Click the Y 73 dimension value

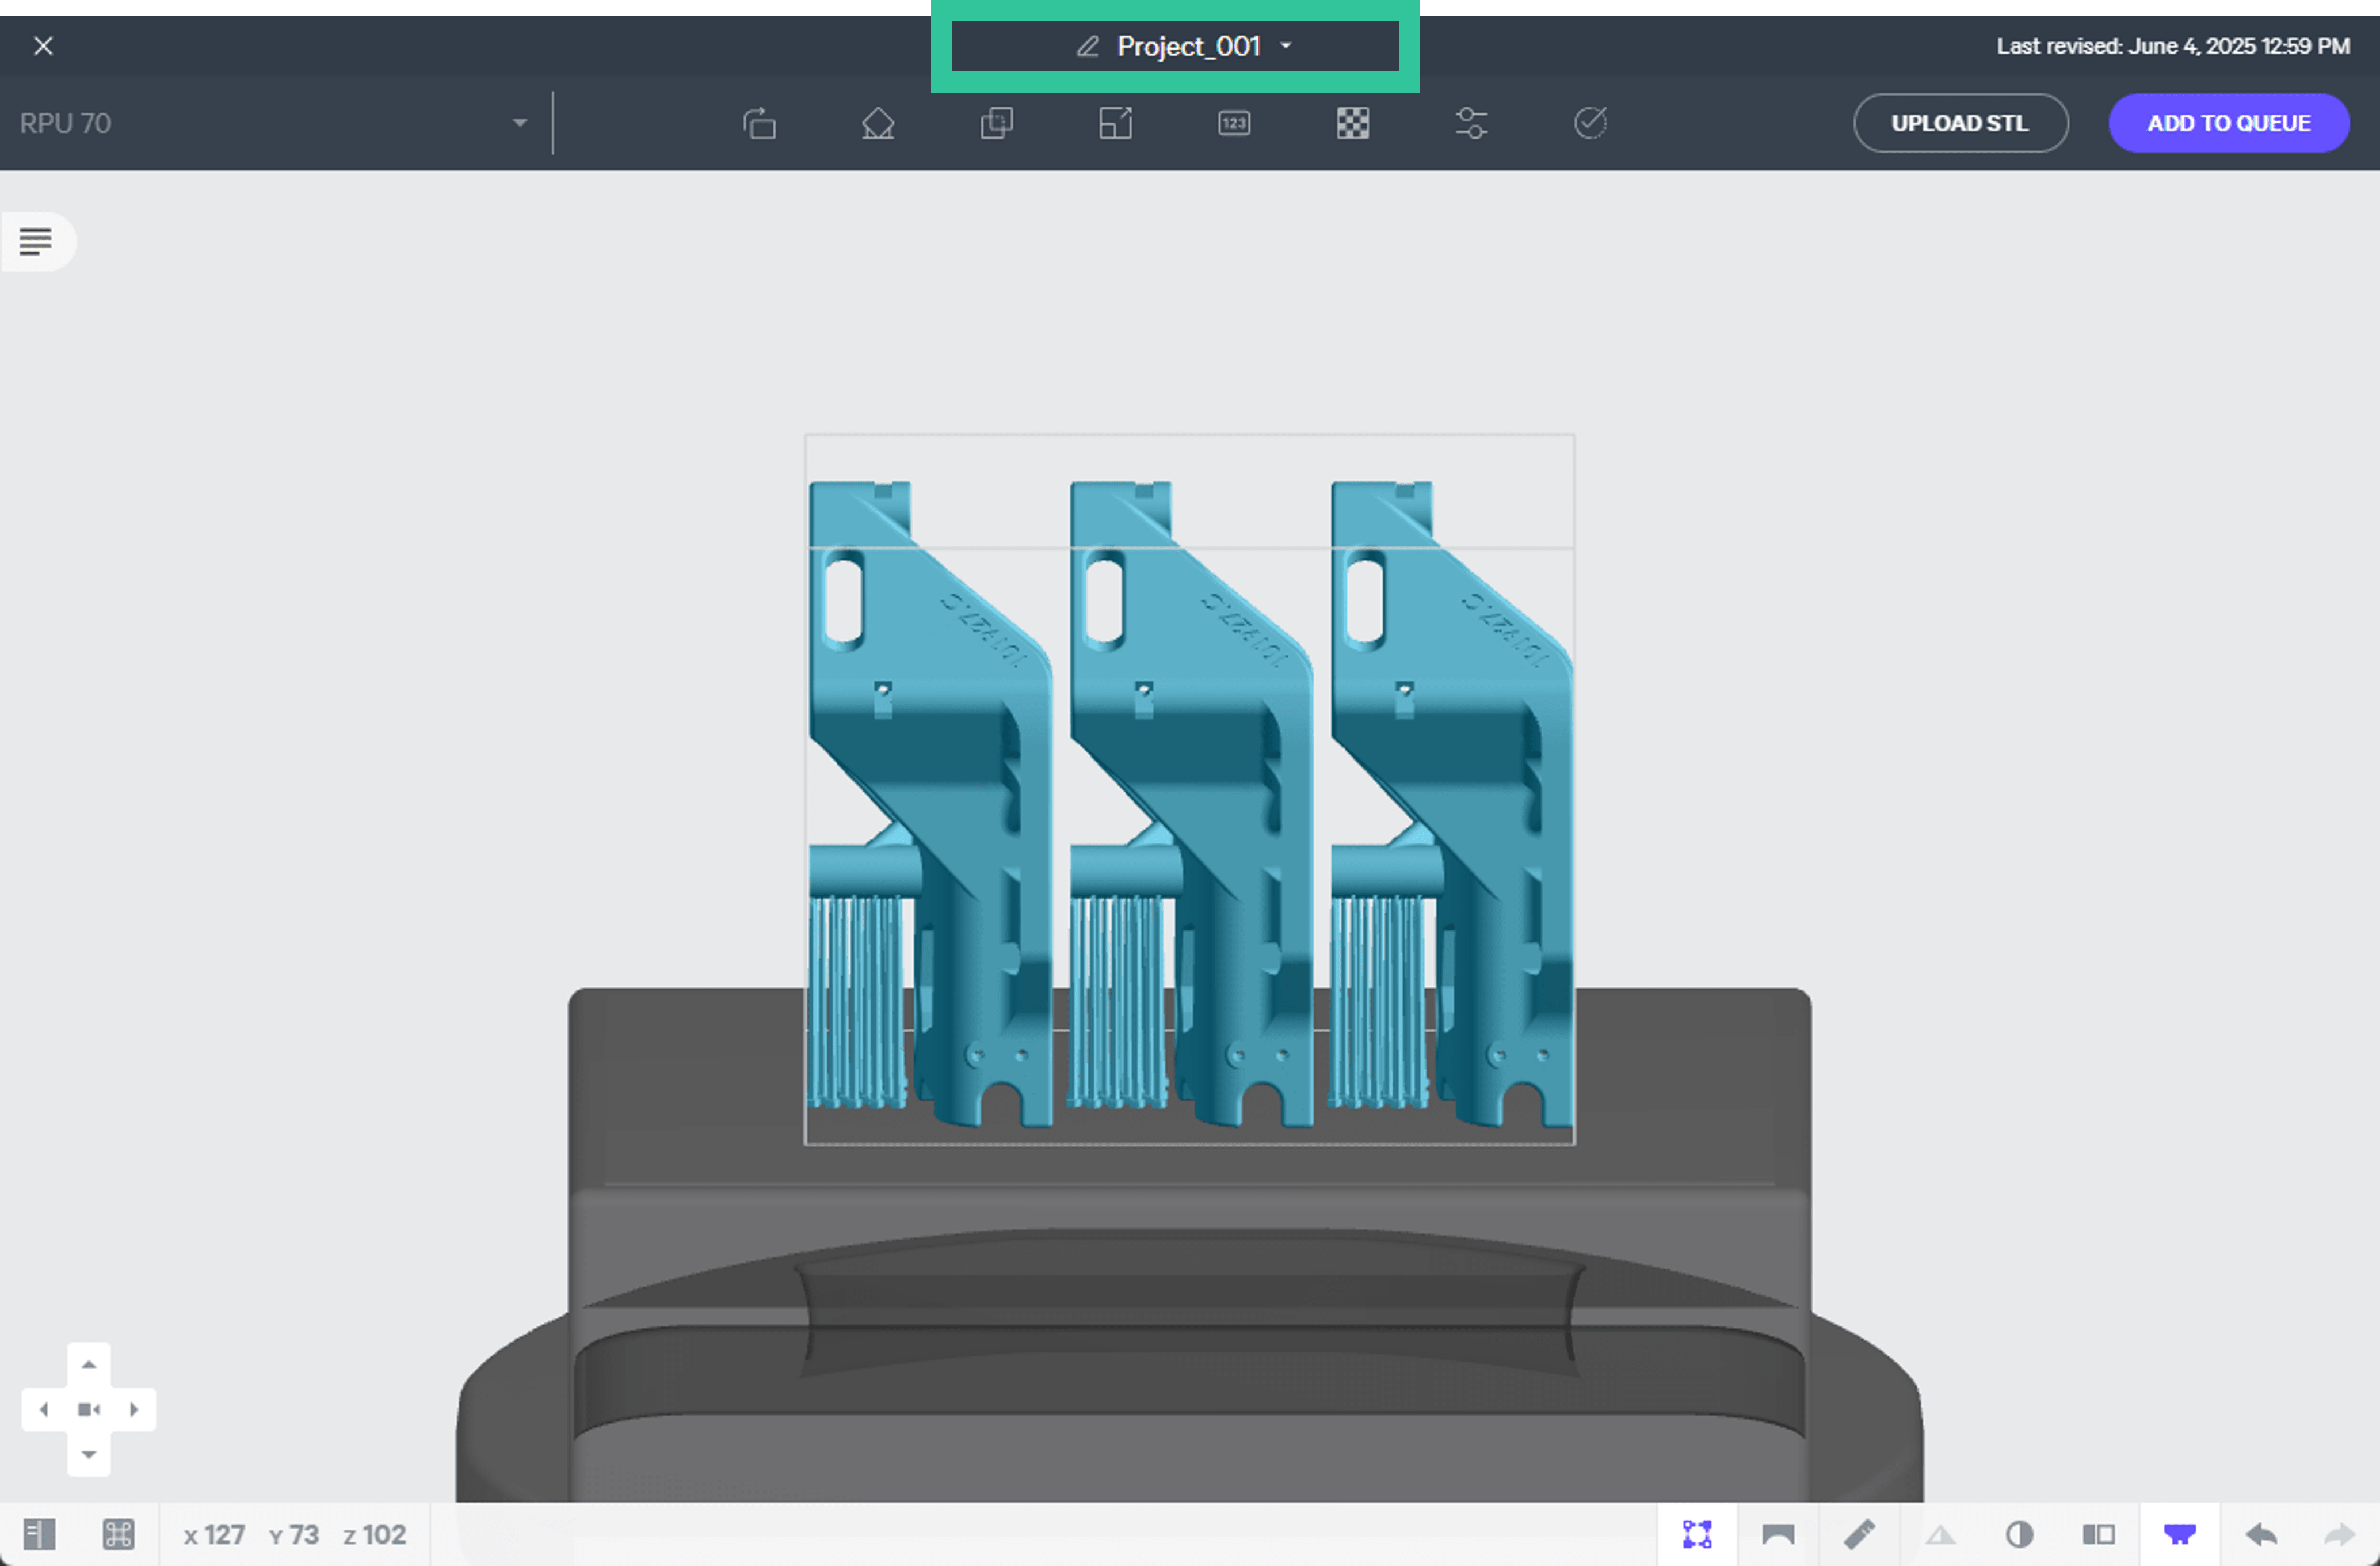click(x=294, y=1534)
